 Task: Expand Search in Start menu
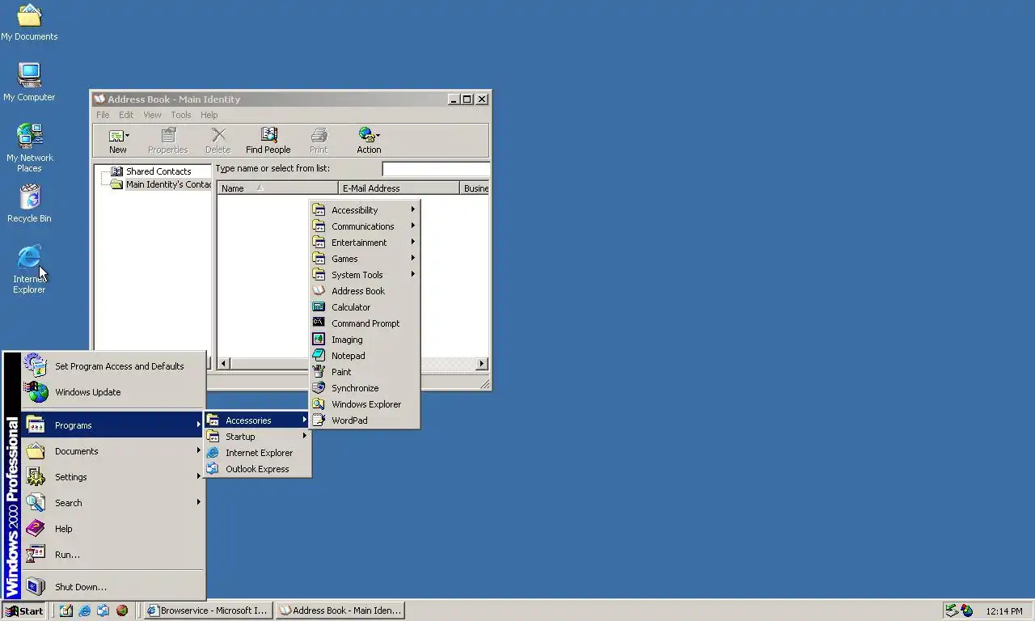[x=113, y=503]
